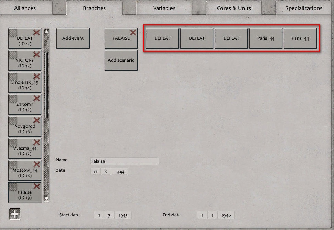
Task: Open the Variables tab
Action: click(164, 8)
